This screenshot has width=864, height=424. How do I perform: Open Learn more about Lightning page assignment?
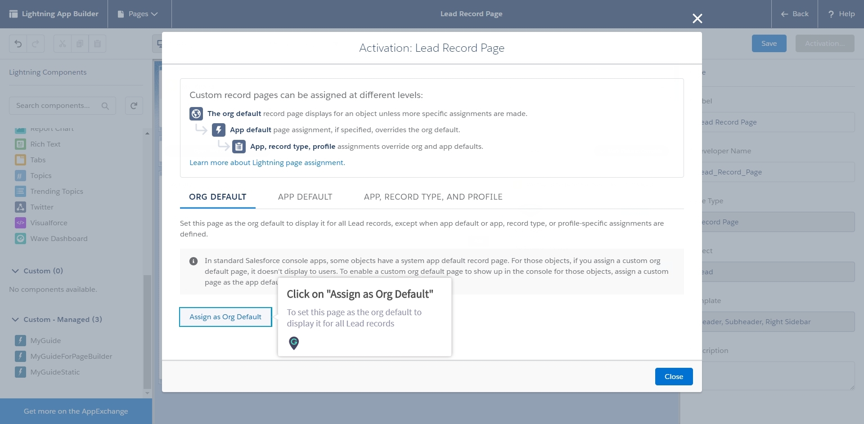[267, 162]
